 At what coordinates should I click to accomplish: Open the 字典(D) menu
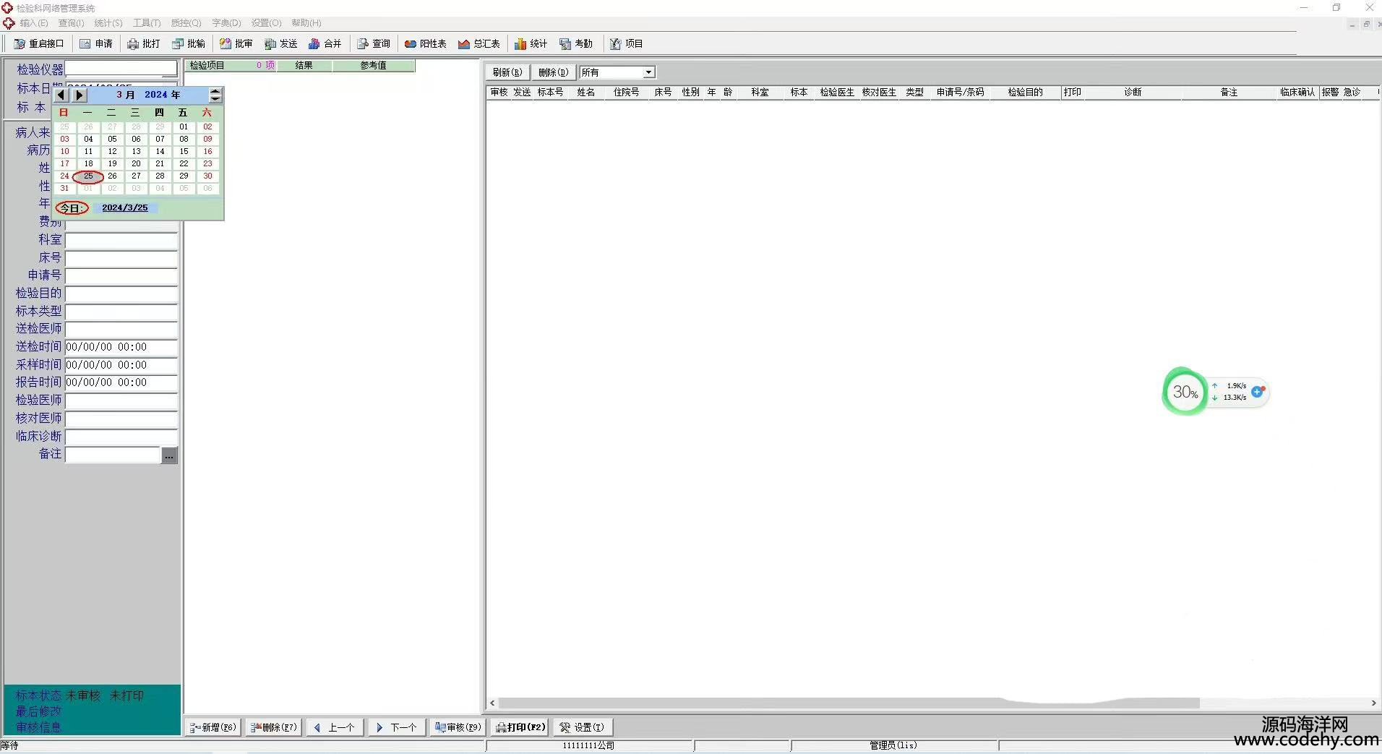[226, 23]
